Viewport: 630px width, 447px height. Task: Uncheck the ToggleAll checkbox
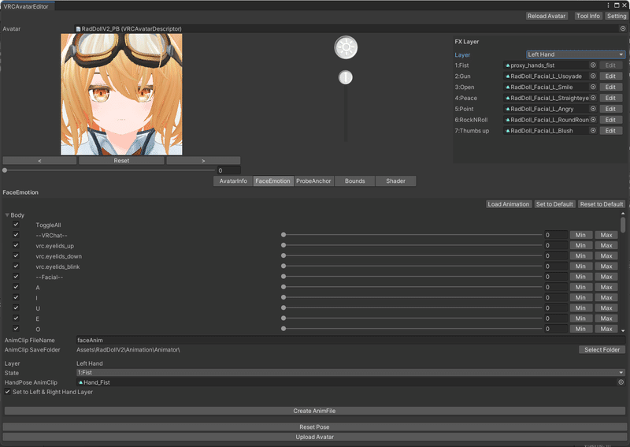16,225
